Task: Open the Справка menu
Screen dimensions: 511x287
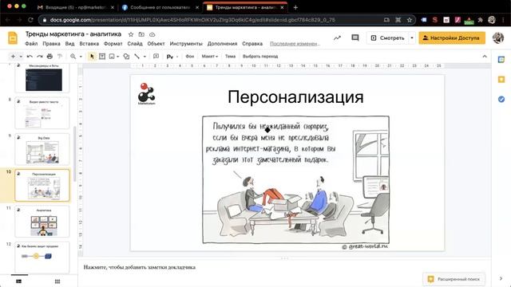Action: tap(252, 44)
